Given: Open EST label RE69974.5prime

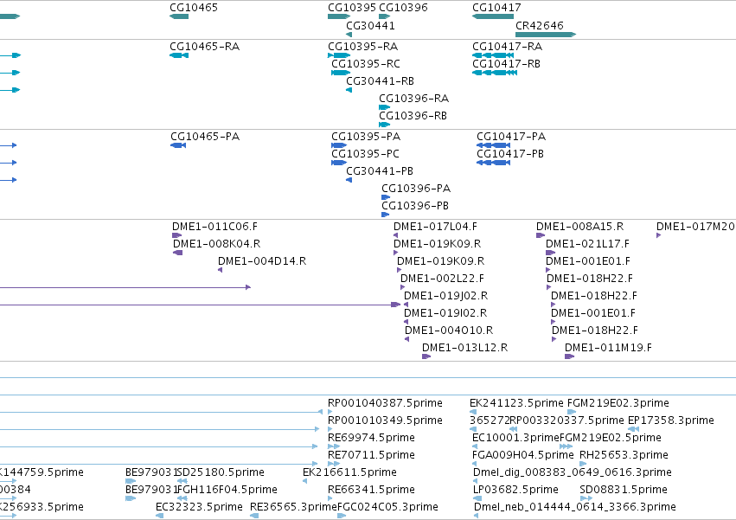Looking at the screenshot, I should coord(371,439).
